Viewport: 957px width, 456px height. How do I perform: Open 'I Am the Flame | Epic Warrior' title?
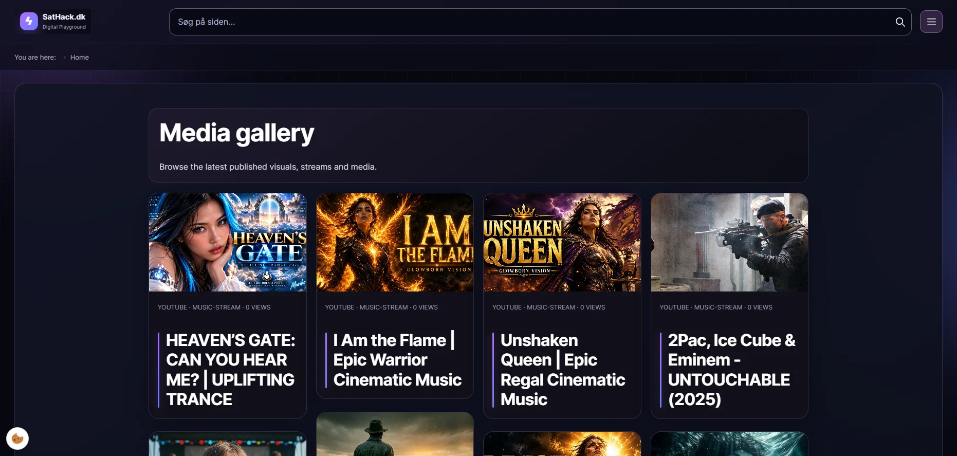tap(397, 360)
